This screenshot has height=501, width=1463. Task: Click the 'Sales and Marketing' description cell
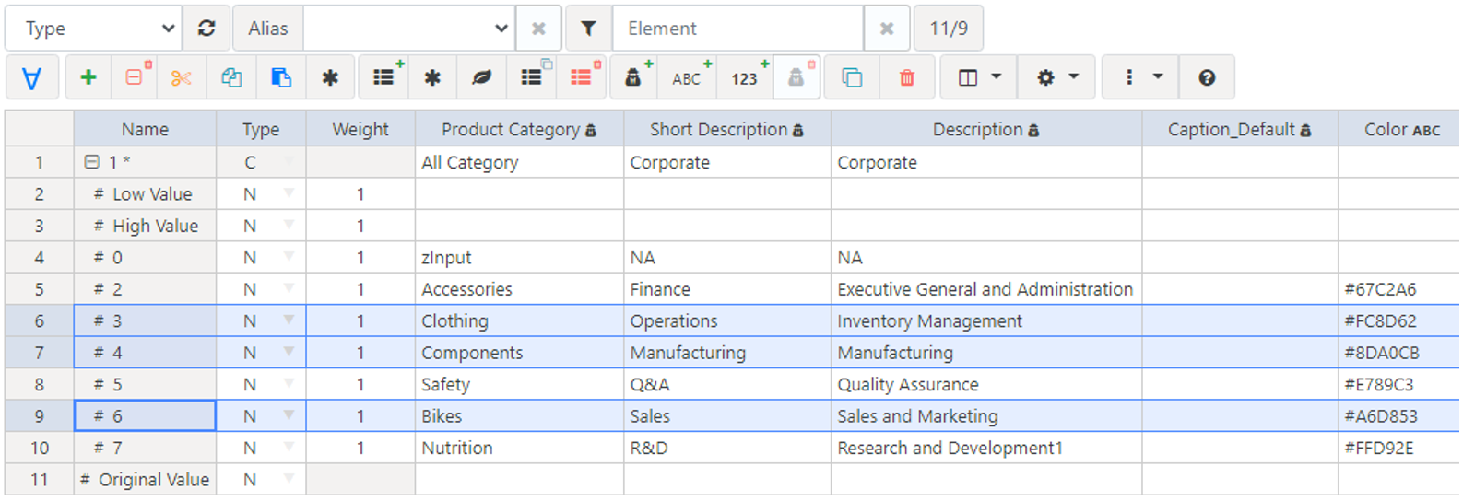[x=986, y=416]
